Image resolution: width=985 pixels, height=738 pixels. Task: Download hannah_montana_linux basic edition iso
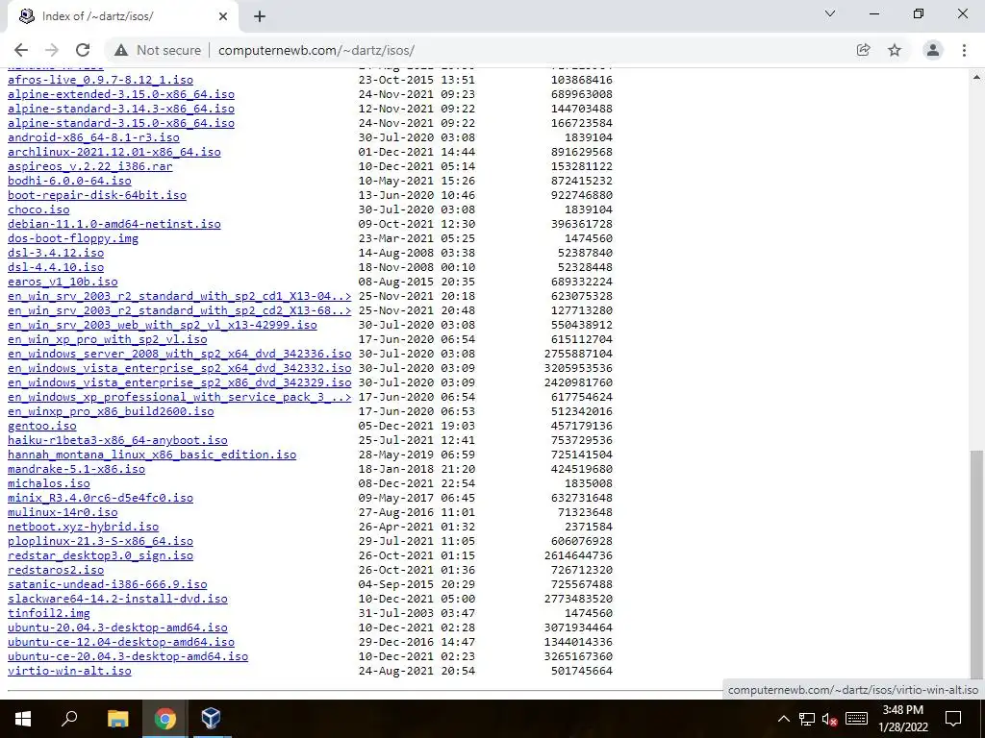[x=152, y=455]
